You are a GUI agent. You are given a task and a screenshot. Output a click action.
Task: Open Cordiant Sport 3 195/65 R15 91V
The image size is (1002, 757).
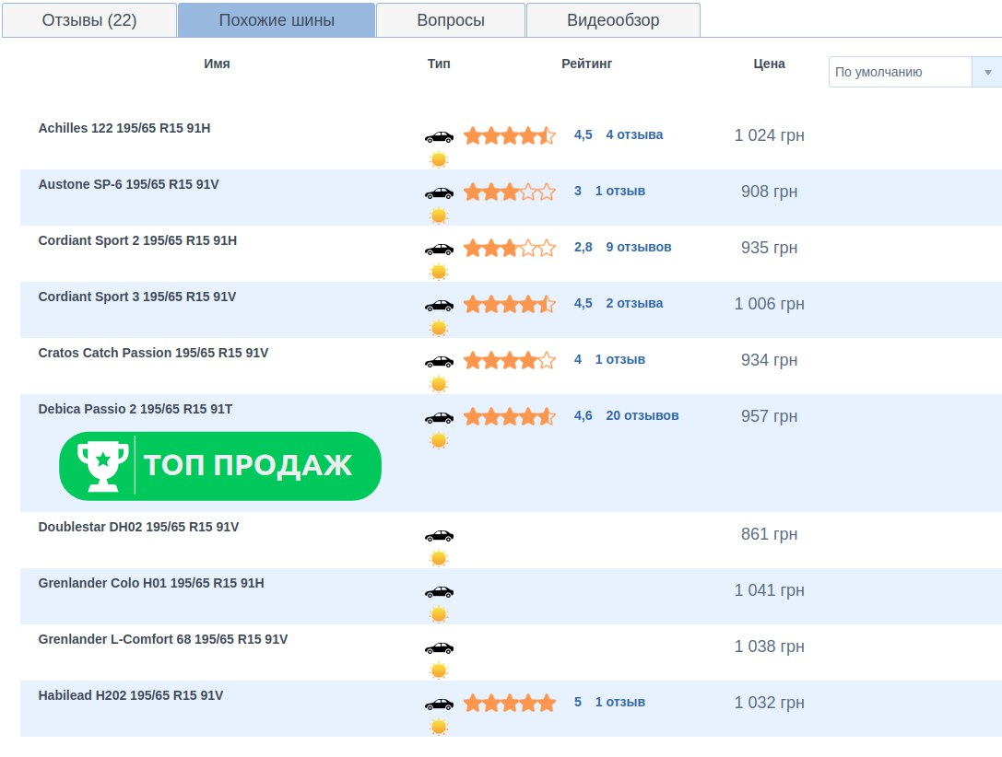pos(136,297)
